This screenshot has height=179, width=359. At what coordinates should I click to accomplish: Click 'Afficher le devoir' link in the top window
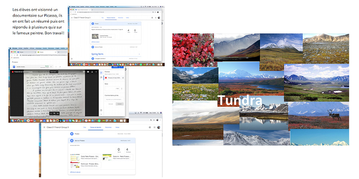pos(95,42)
